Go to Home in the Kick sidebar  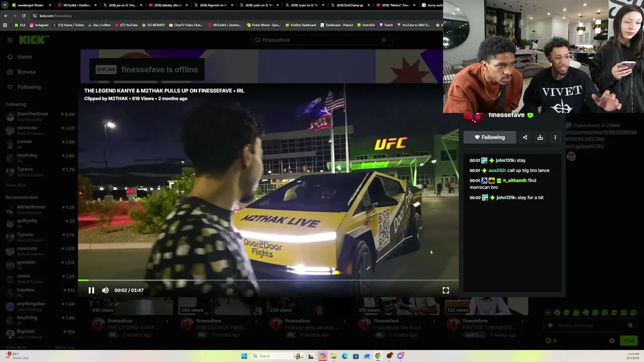click(x=20, y=57)
